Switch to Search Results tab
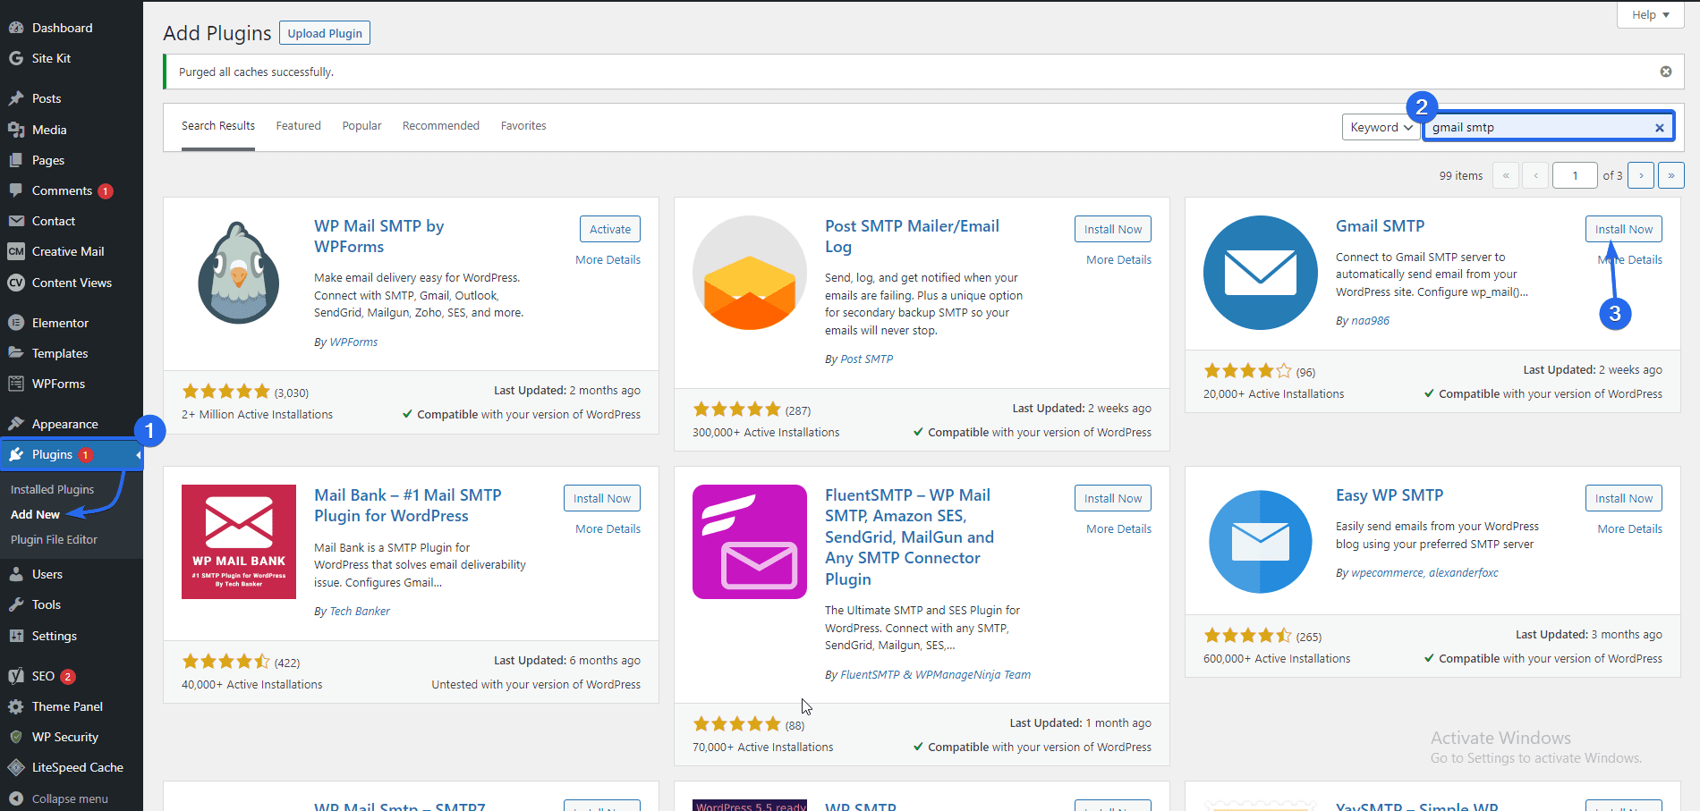The width and height of the screenshot is (1700, 811). [218, 126]
